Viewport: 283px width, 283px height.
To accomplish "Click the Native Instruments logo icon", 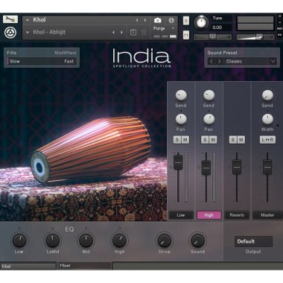I will click(10, 33).
